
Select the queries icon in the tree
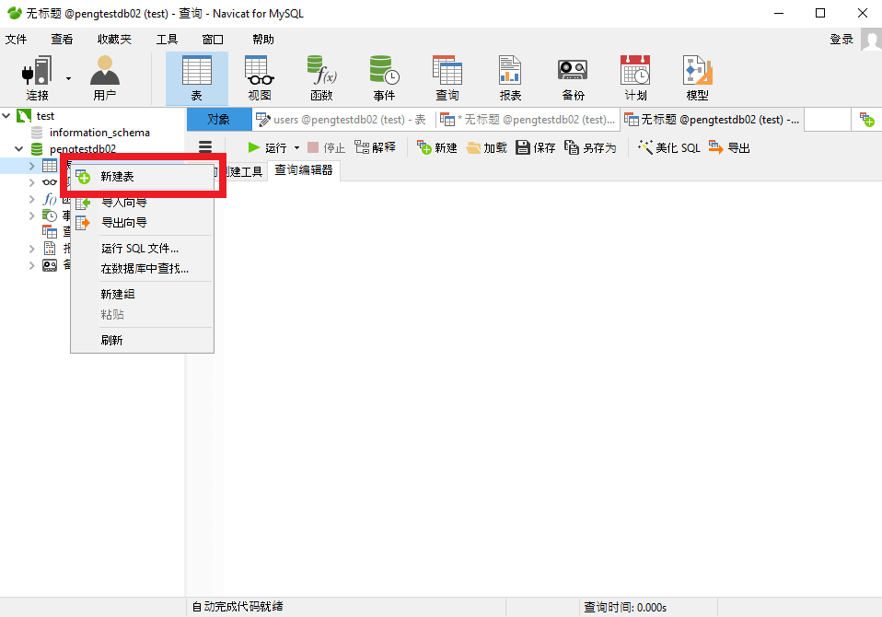tap(50, 232)
